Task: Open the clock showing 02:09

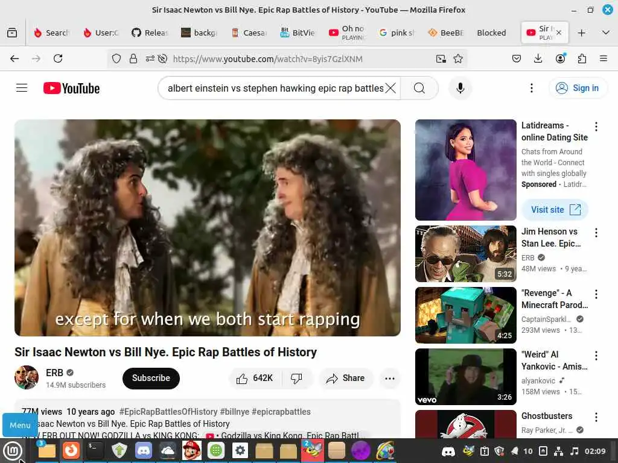Action: coord(595,451)
